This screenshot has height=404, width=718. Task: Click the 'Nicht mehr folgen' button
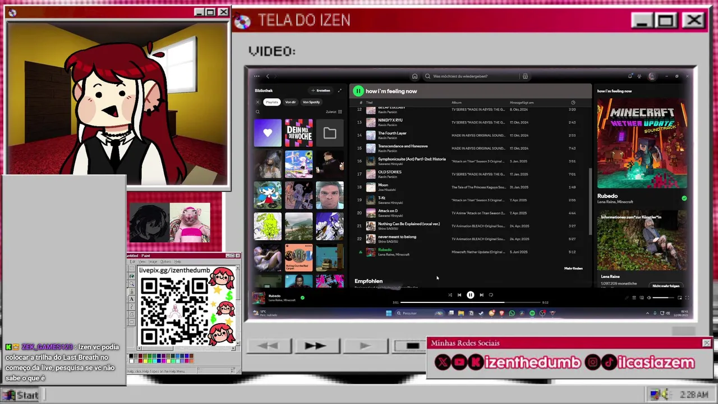666,286
